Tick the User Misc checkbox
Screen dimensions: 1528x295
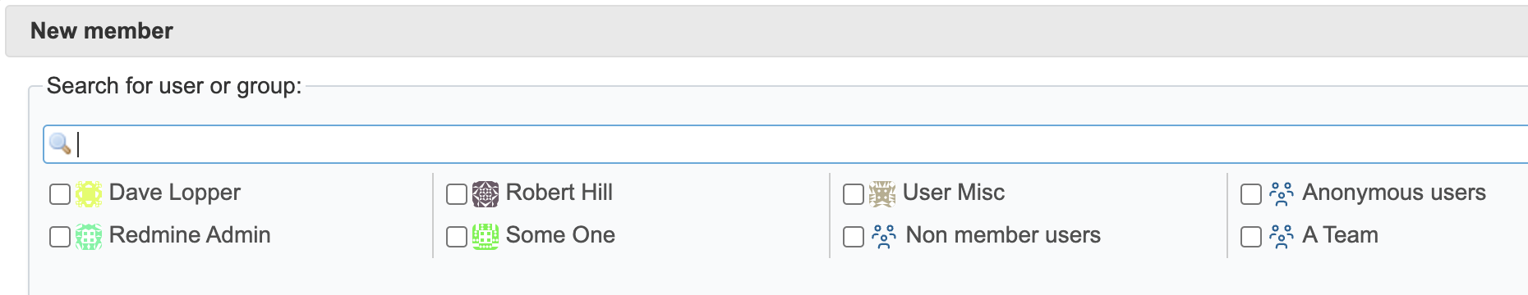point(854,194)
